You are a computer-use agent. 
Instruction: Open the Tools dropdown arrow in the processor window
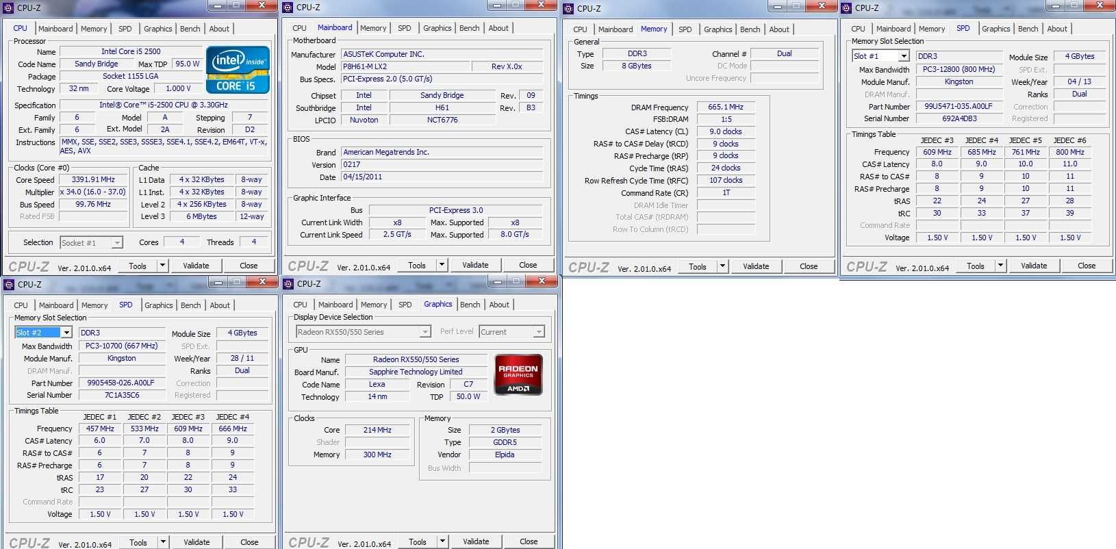[x=162, y=266]
